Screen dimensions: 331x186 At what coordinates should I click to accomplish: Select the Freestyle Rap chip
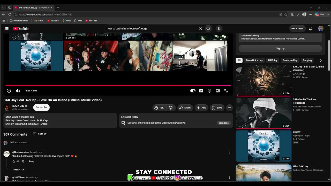click(x=290, y=60)
